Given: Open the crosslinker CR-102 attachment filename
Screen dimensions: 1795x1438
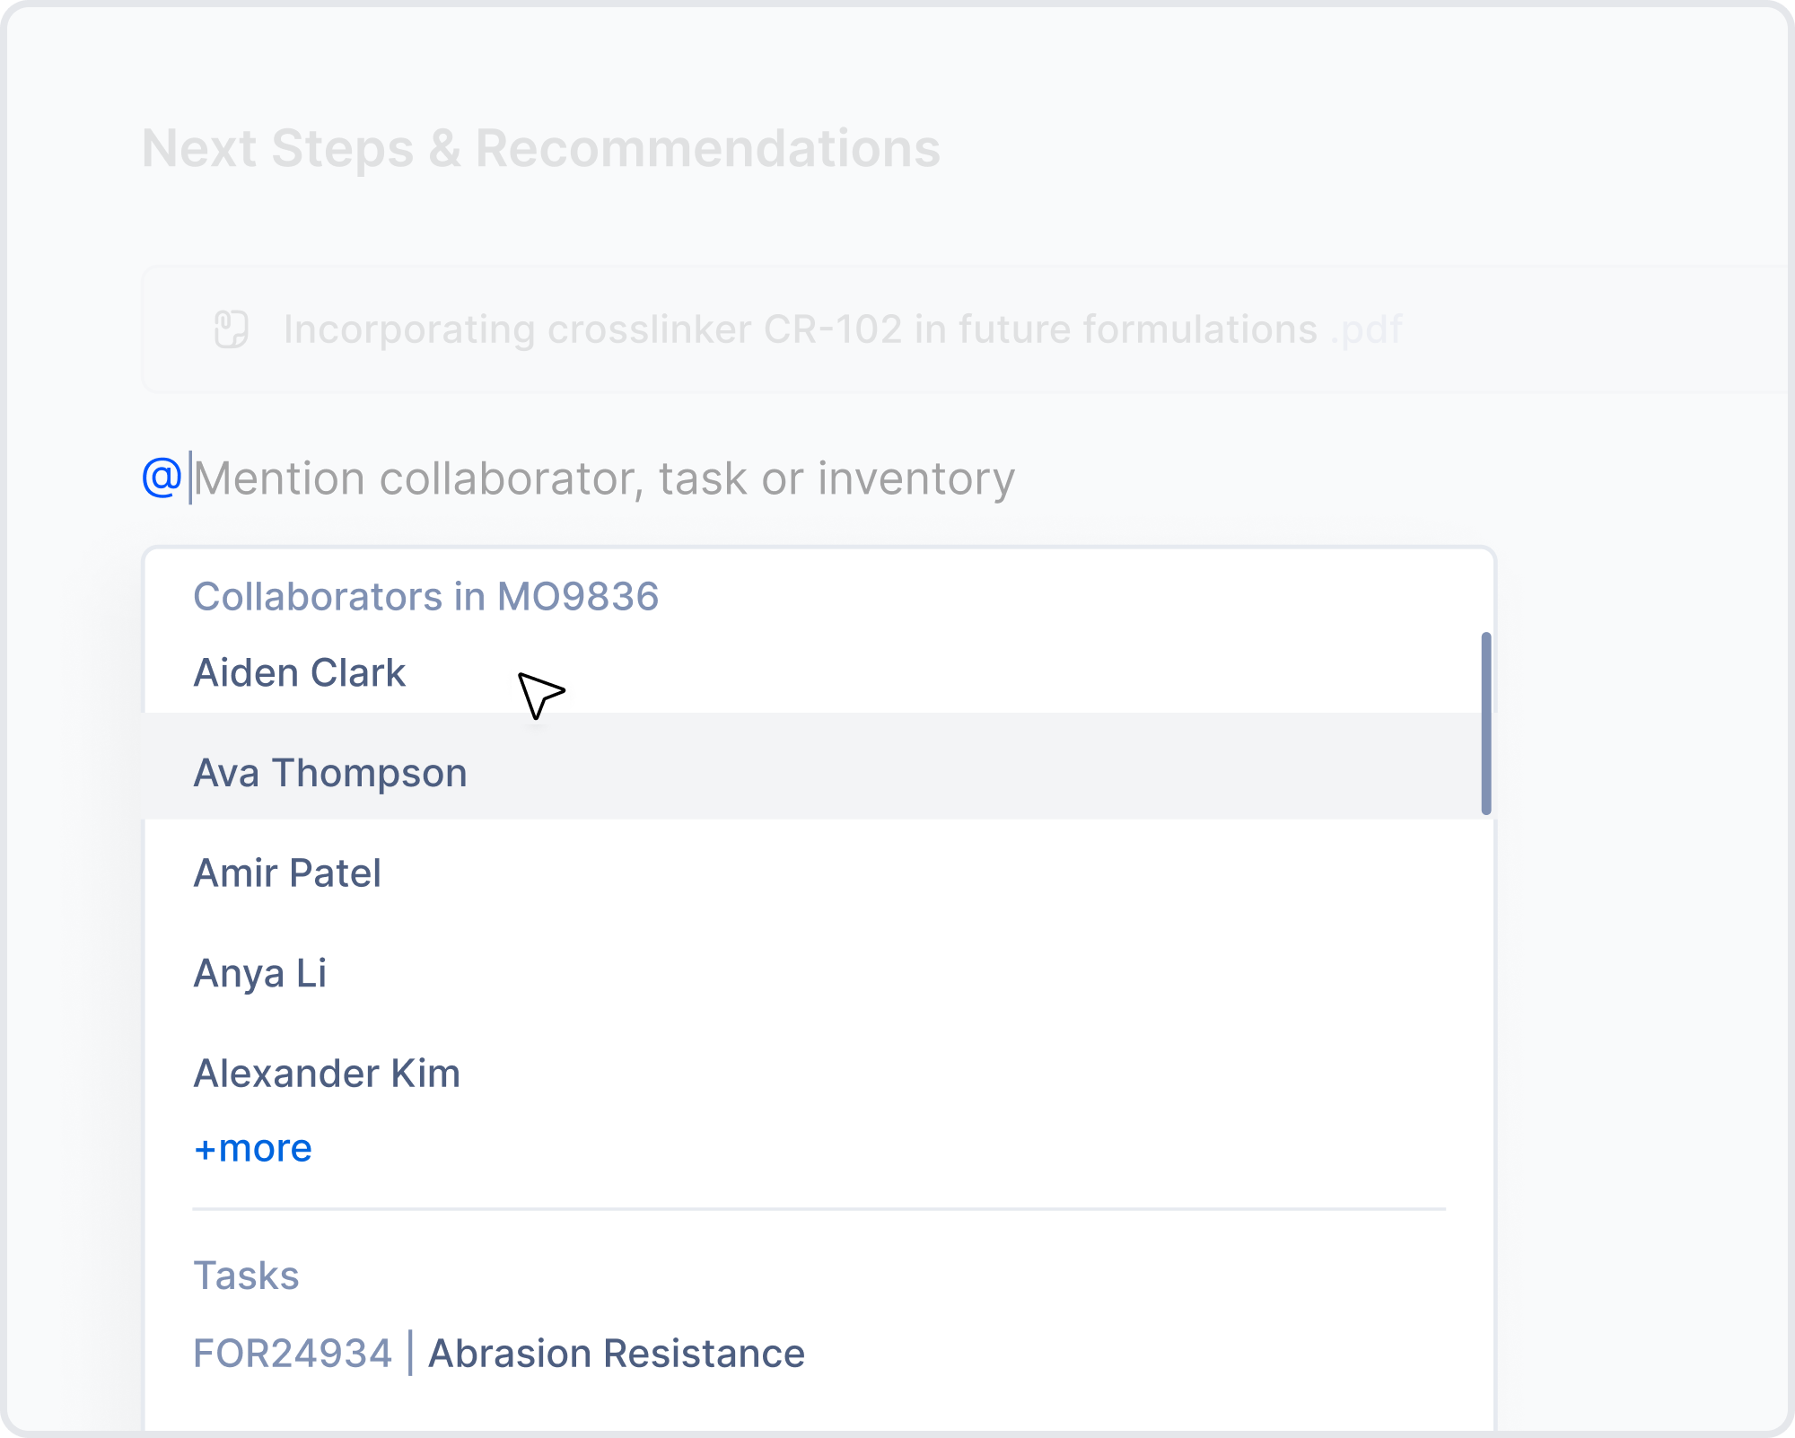Looking at the screenshot, I should point(800,329).
